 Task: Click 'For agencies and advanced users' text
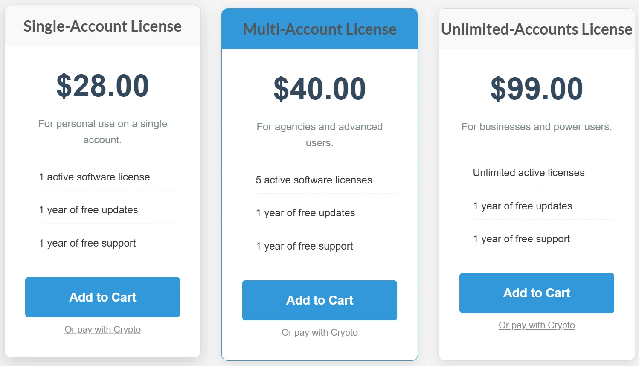tap(319, 134)
